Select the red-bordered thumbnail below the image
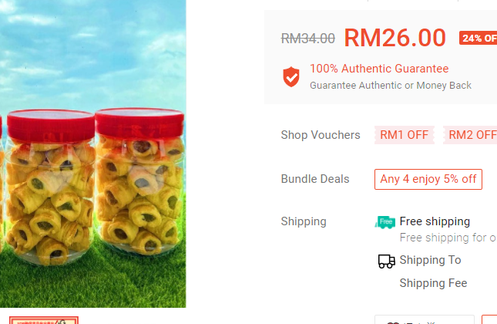This screenshot has height=324, width=497. coord(44,320)
